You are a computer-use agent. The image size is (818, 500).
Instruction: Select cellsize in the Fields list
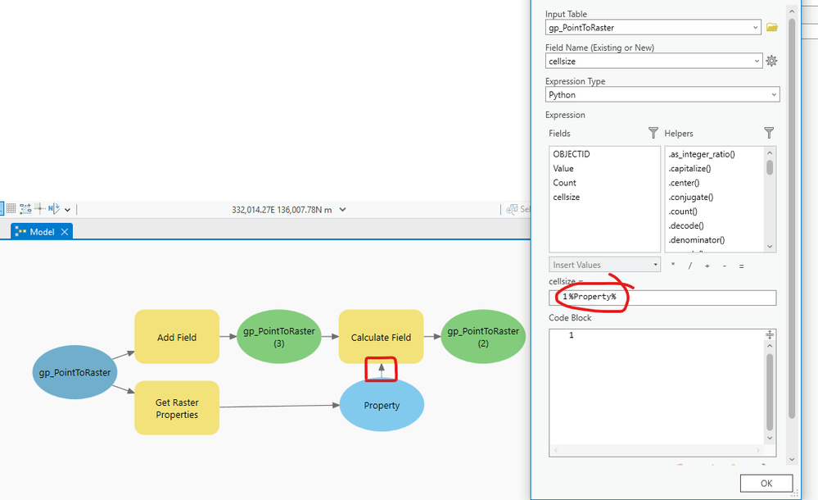click(567, 197)
